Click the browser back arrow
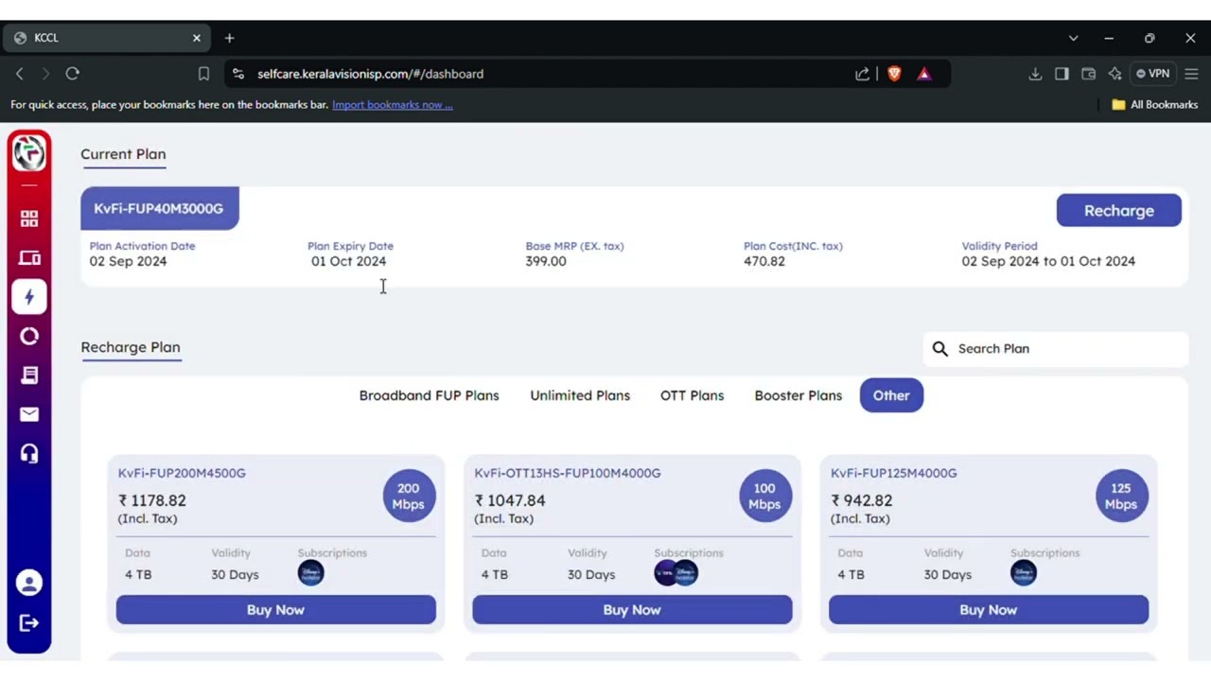Screen dimensions: 1211x681 point(19,74)
